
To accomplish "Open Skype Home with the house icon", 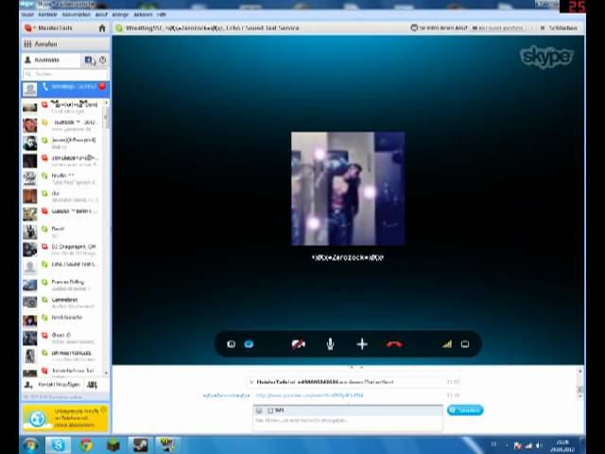I will tap(102, 28).
